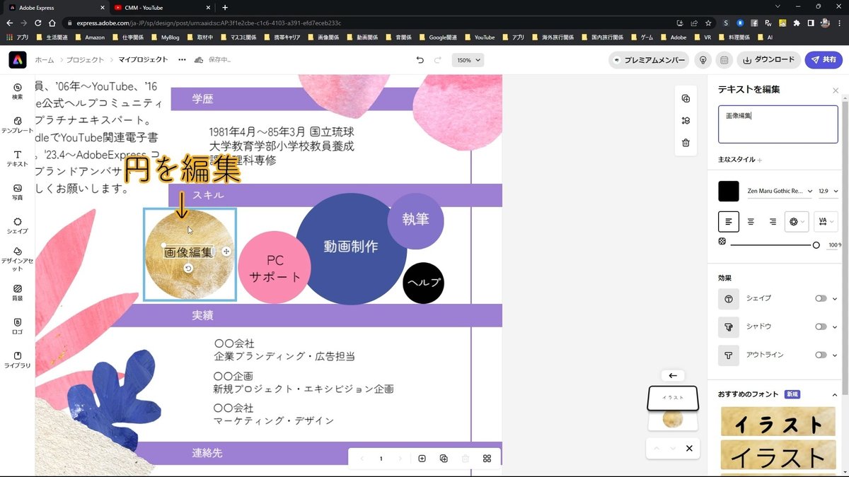
Task: Delete the selected element with the trash icon
Action: pos(686,143)
